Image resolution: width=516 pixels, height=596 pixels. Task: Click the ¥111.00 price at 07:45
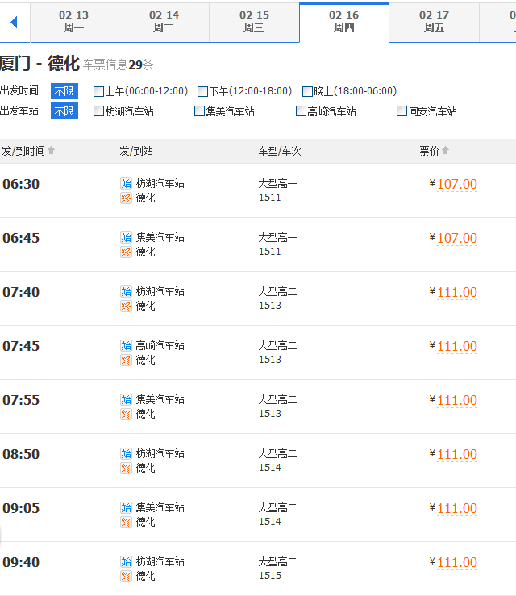click(x=453, y=346)
